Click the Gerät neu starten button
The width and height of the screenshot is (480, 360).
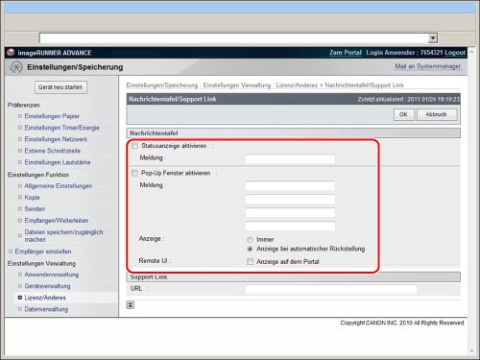tap(60, 87)
